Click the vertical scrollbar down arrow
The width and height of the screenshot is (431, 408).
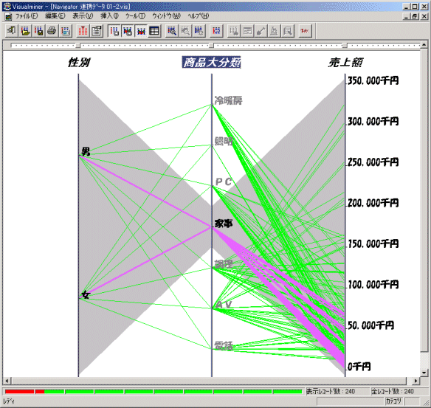click(x=424, y=373)
